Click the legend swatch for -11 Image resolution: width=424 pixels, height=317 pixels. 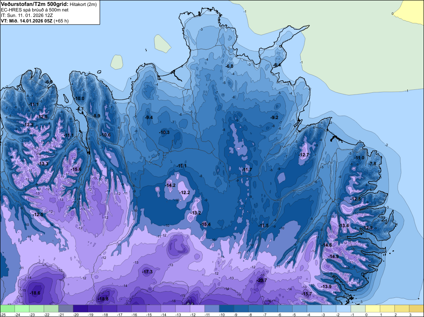click(212, 309)
